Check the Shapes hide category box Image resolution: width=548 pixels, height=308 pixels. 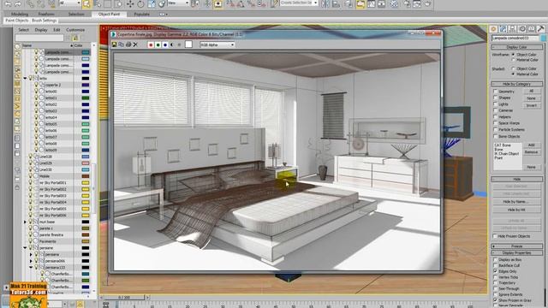coord(495,98)
